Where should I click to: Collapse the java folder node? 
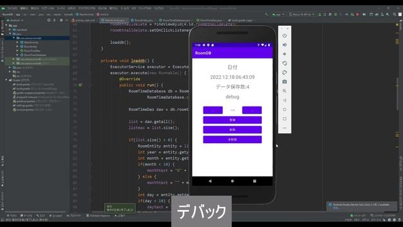(x=10, y=33)
